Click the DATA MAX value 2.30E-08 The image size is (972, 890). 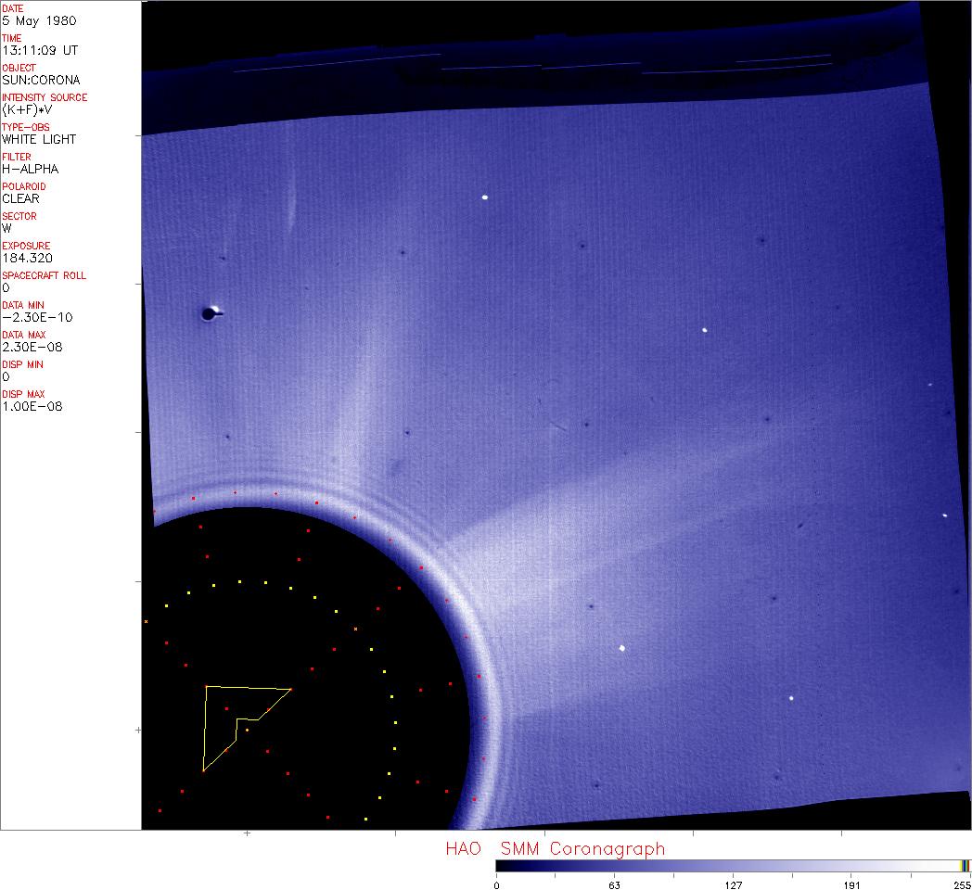click(33, 347)
